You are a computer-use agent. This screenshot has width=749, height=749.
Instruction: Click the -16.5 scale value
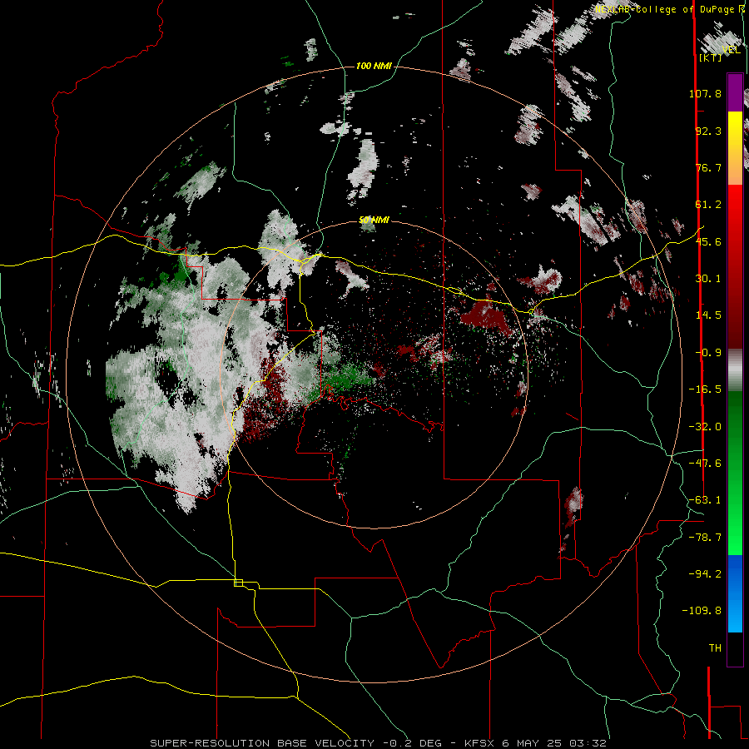pyautogui.click(x=705, y=389)
